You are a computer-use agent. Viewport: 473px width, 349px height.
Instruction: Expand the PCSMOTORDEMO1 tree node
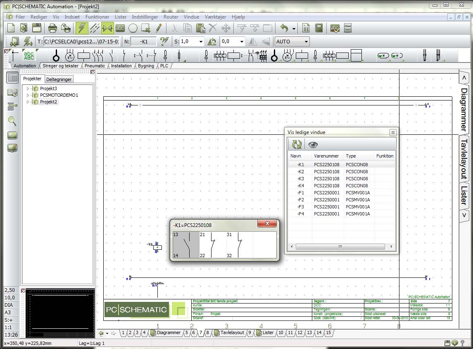[x=28, y=95]
